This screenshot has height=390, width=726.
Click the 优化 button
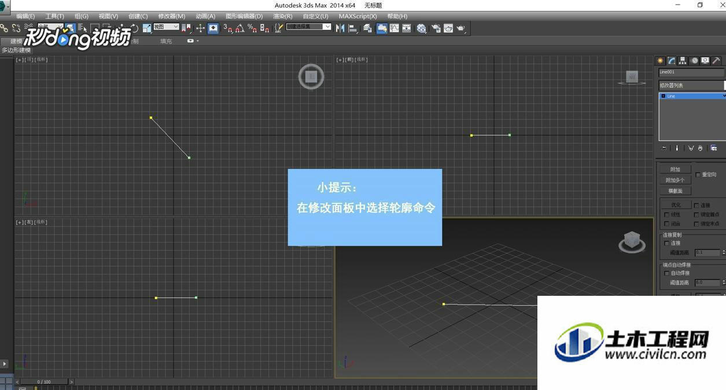coord(676,205)
